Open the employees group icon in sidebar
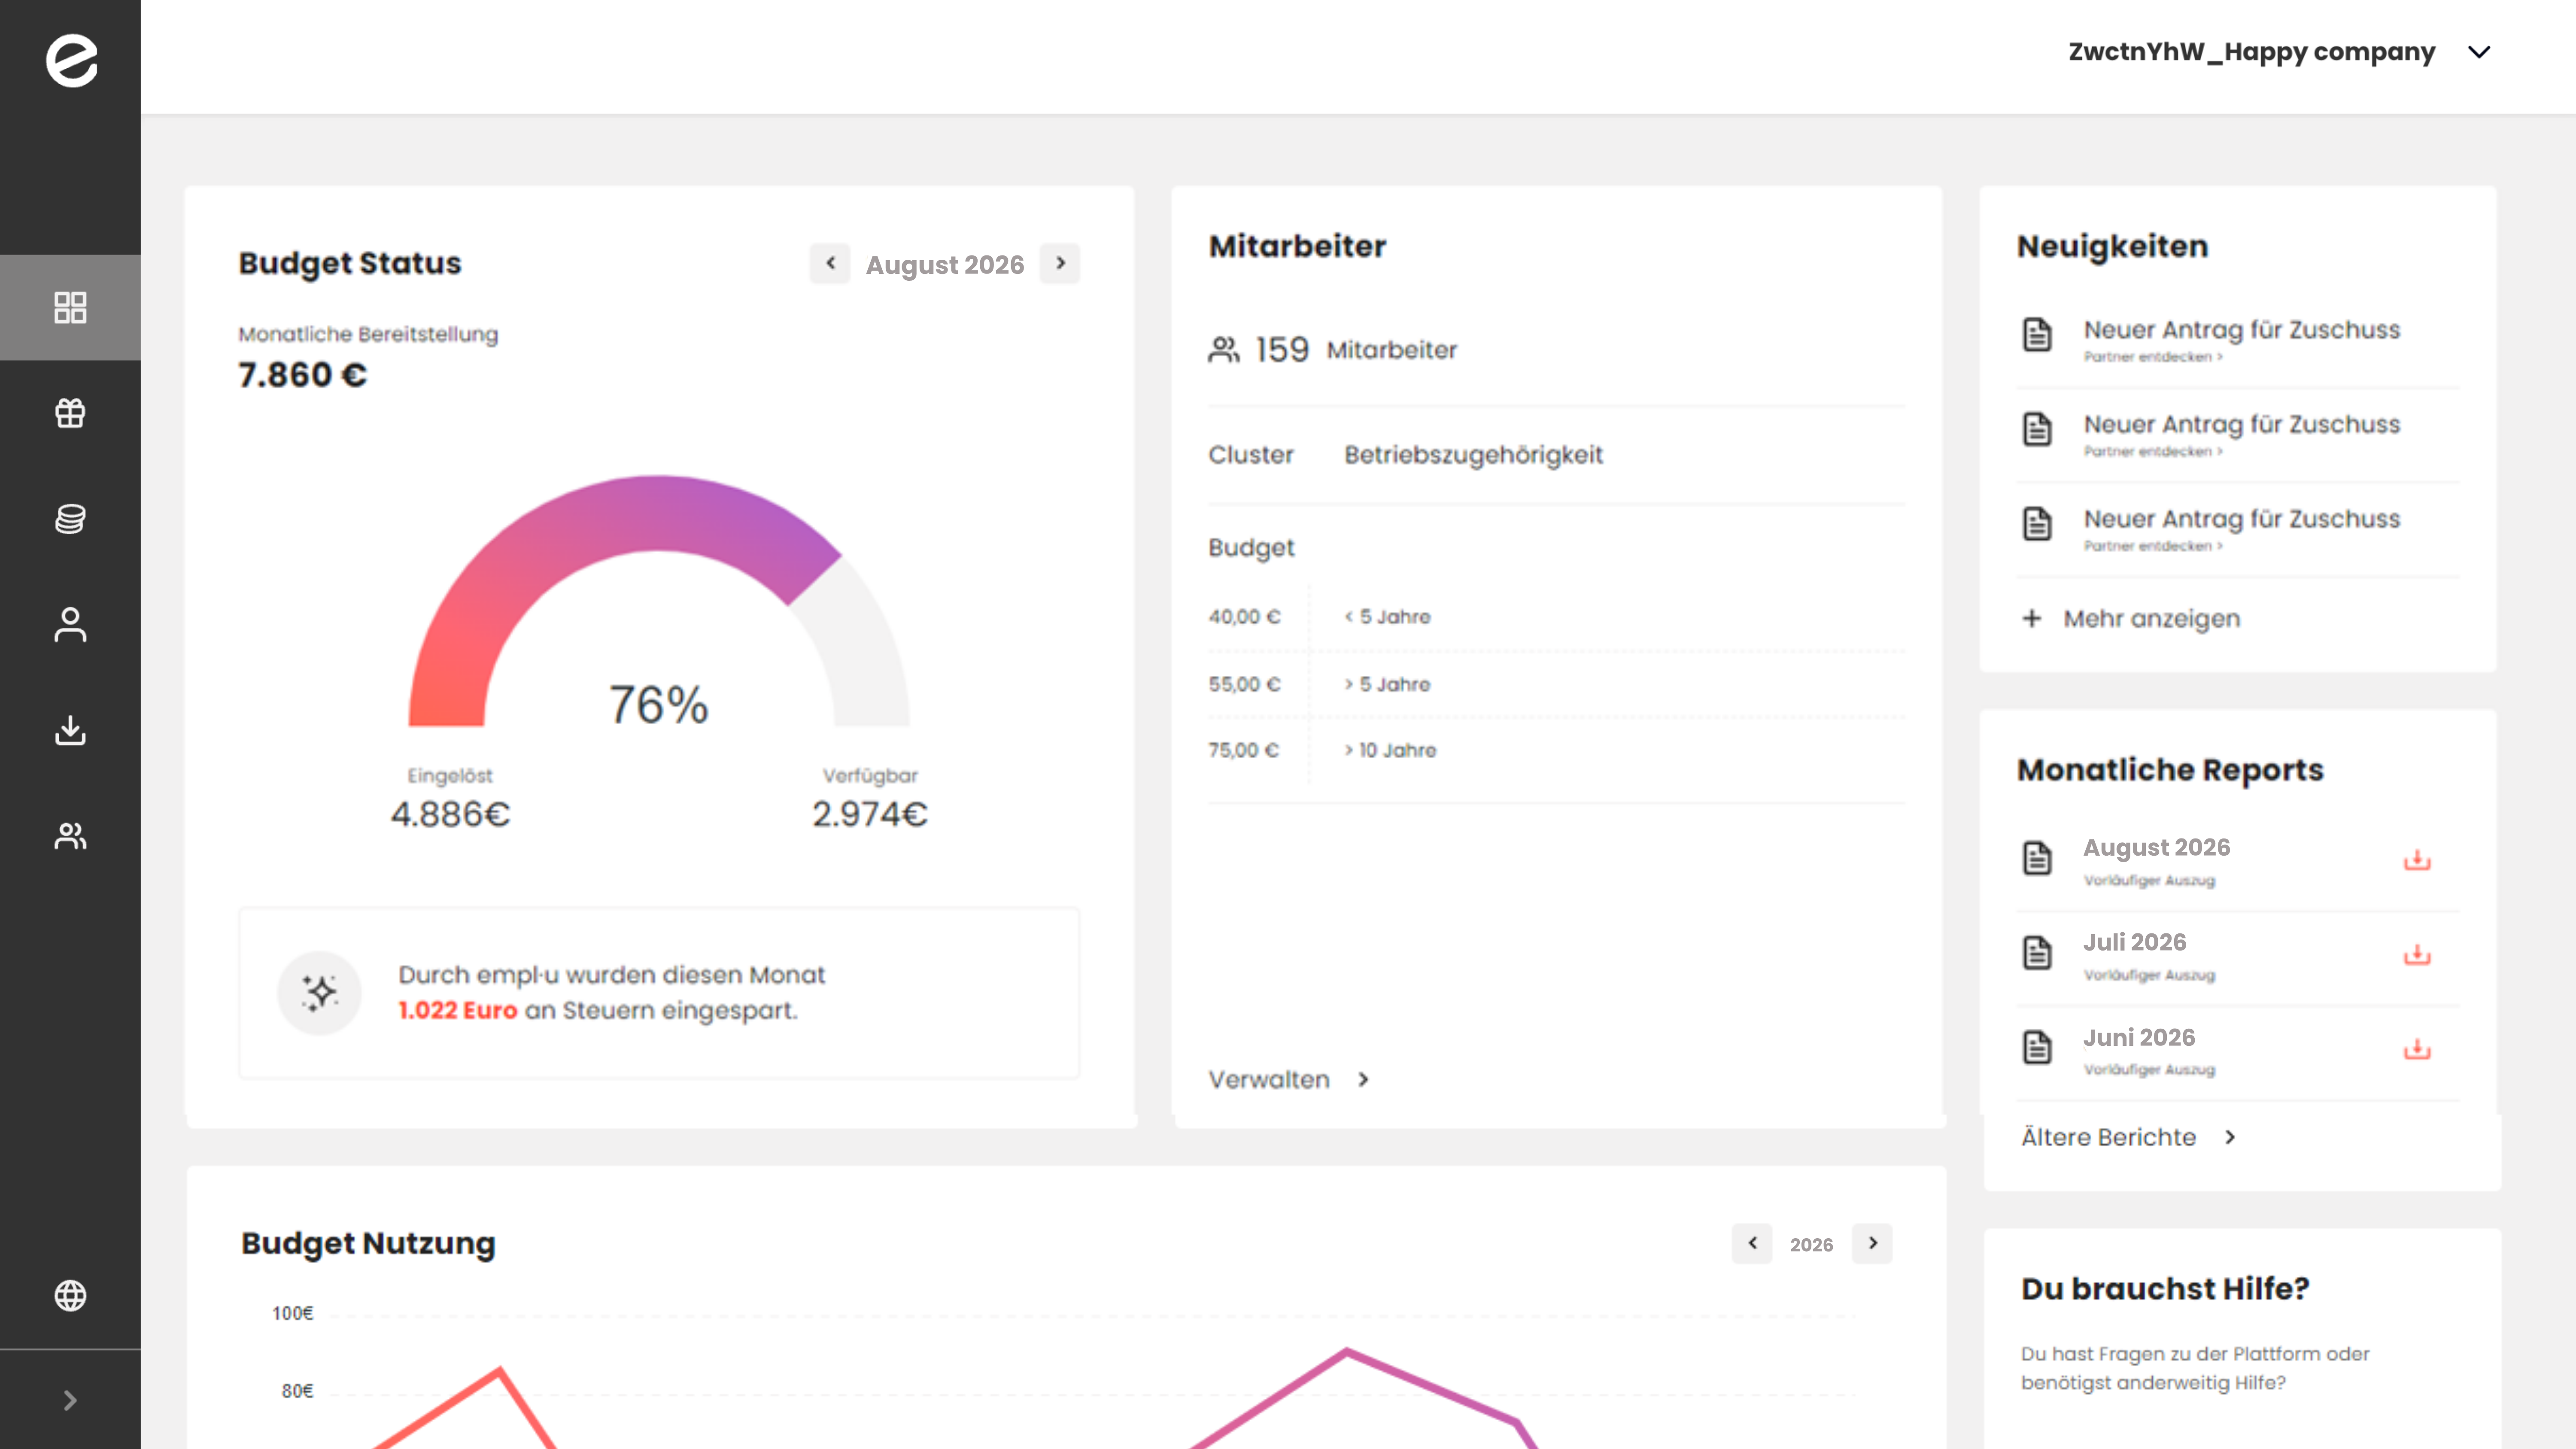This screenshot has height=1449, width=2576. coord(70,836)
